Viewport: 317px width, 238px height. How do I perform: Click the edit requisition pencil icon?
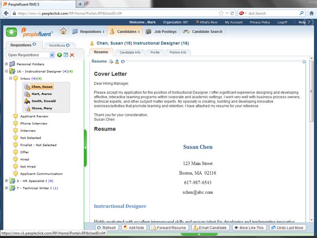66,55
